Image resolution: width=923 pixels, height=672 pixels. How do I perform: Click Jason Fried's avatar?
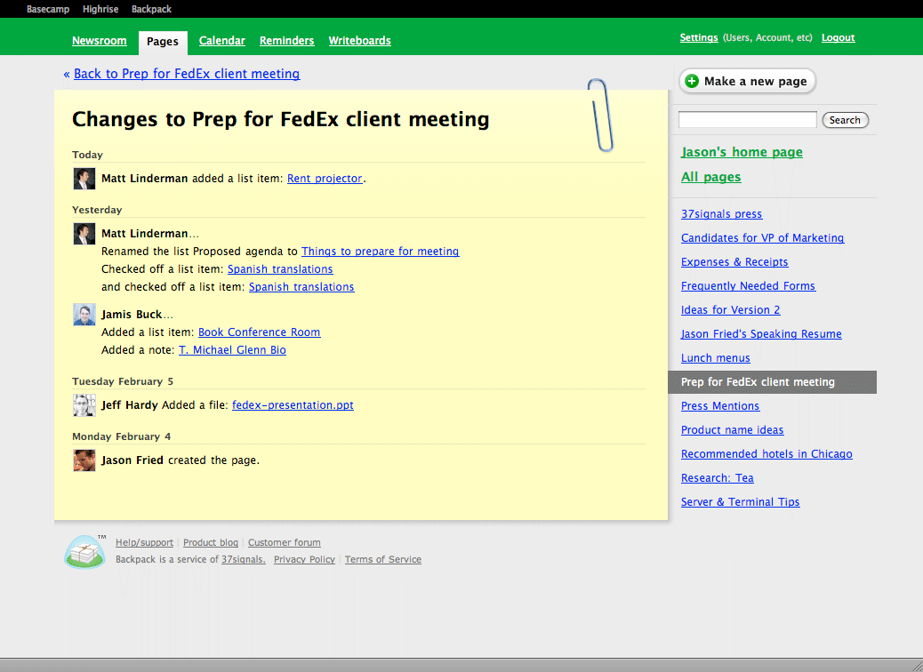(84, 460)
